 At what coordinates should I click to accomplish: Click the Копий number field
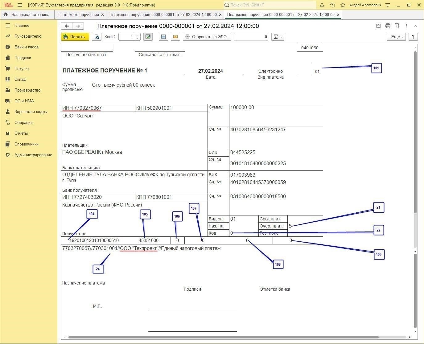coord(127,37)
